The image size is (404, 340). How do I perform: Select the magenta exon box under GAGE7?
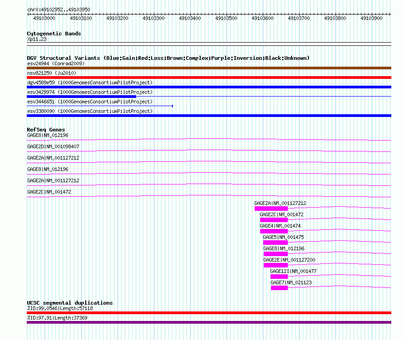(279, 288)
